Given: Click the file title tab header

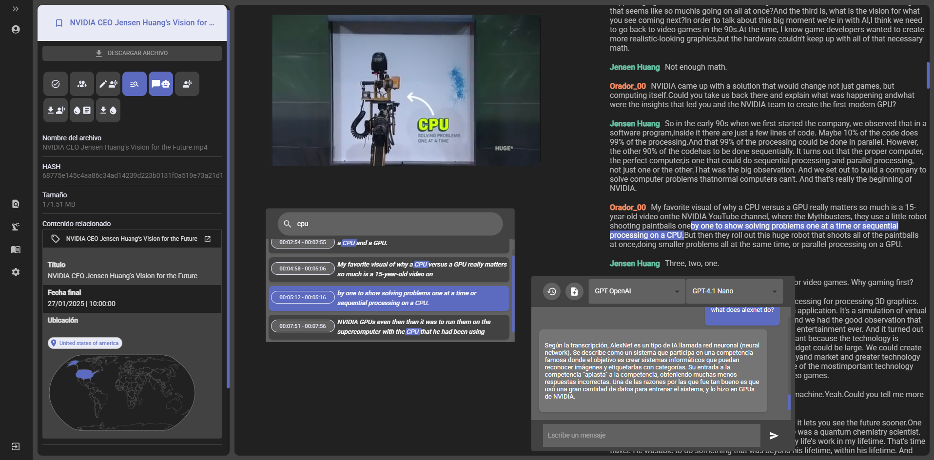Looking at the screenshot, I should click(x=132, y=23).
